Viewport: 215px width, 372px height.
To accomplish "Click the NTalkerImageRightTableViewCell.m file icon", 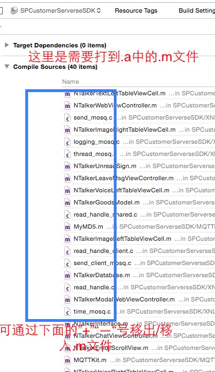I will point(68,130).
